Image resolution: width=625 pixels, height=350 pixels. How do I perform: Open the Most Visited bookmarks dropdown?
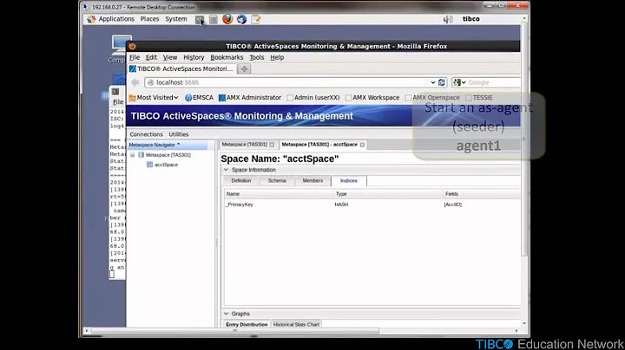click(x=154, y=97)
